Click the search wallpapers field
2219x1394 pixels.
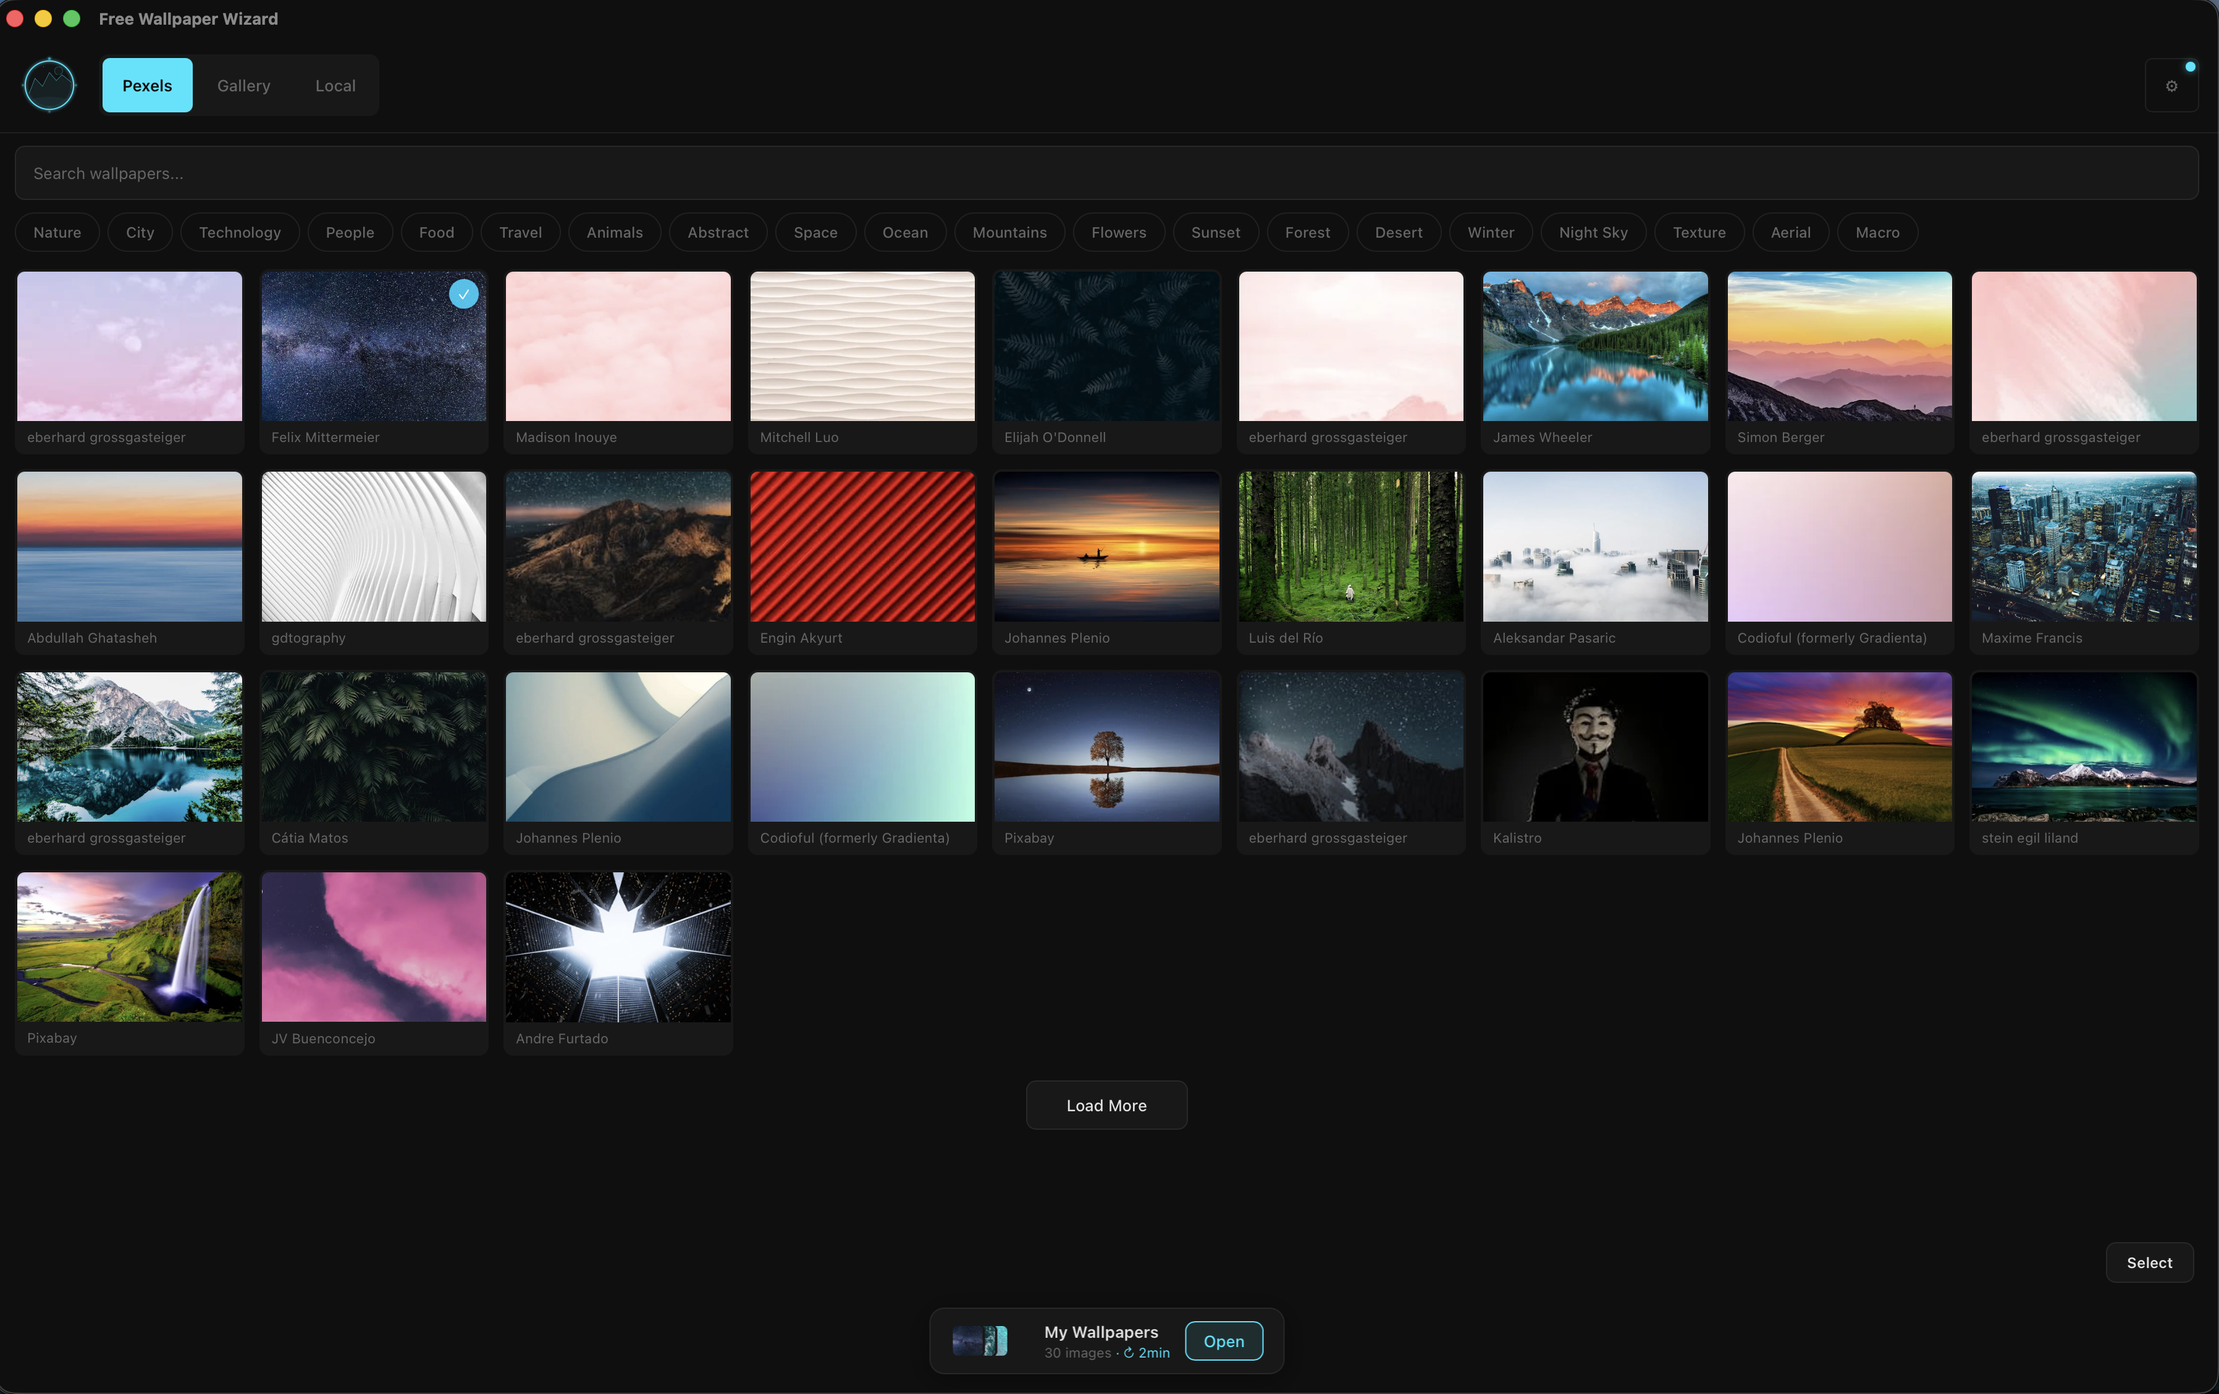coord(1106,172)
